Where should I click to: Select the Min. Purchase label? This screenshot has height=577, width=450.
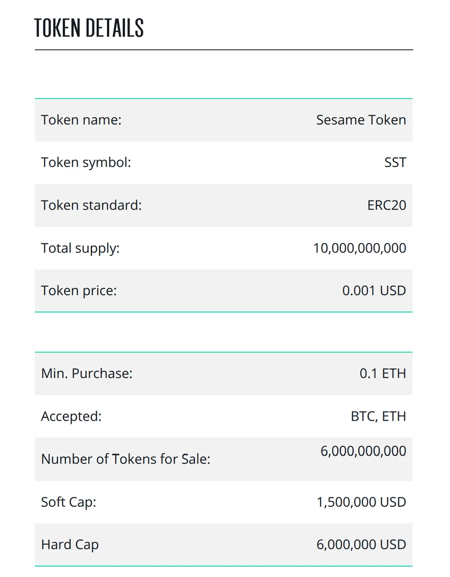(x=87, y=373)
